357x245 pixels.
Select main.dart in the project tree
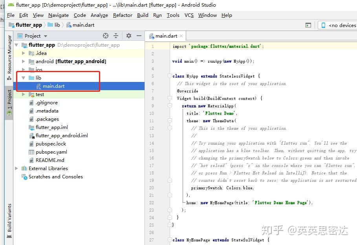point(79,86)
